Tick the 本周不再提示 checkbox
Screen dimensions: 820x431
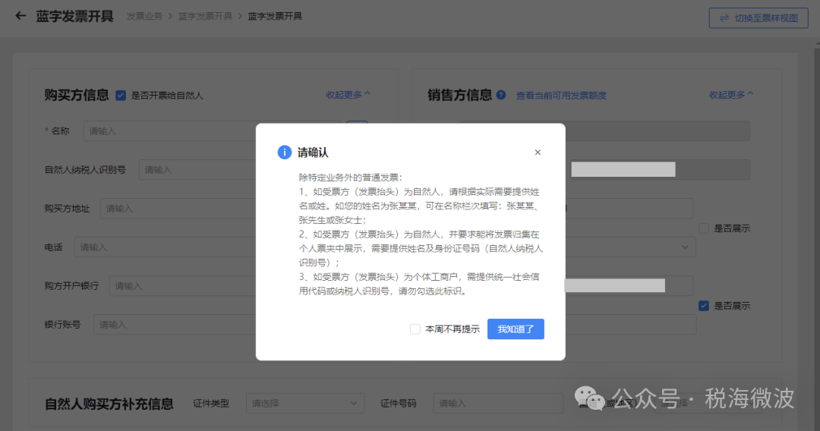tap(415, 329)
